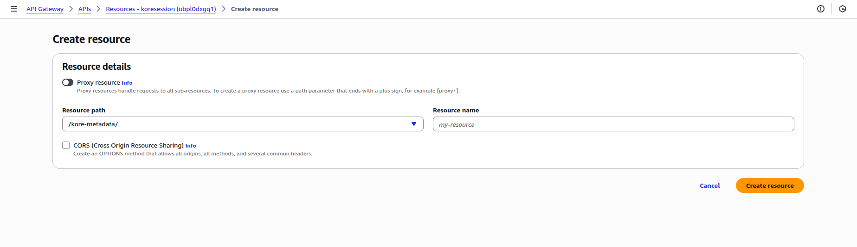The height and width of the screenshot is (247, 857).
Task: Click the CORS (Cross Origin Resource Sharing) label
Action: point(128,145)
